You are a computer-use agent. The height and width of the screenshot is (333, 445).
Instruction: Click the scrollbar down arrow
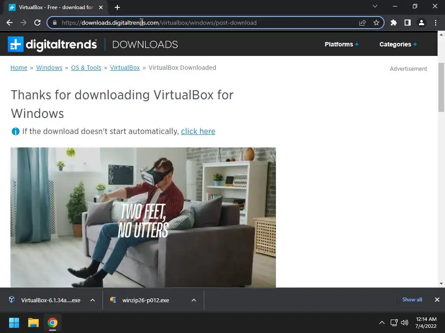tap(442, 284)
